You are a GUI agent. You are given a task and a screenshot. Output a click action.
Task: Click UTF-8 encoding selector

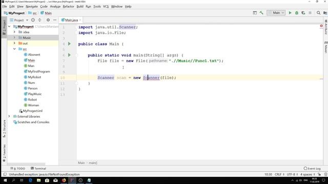292,174
